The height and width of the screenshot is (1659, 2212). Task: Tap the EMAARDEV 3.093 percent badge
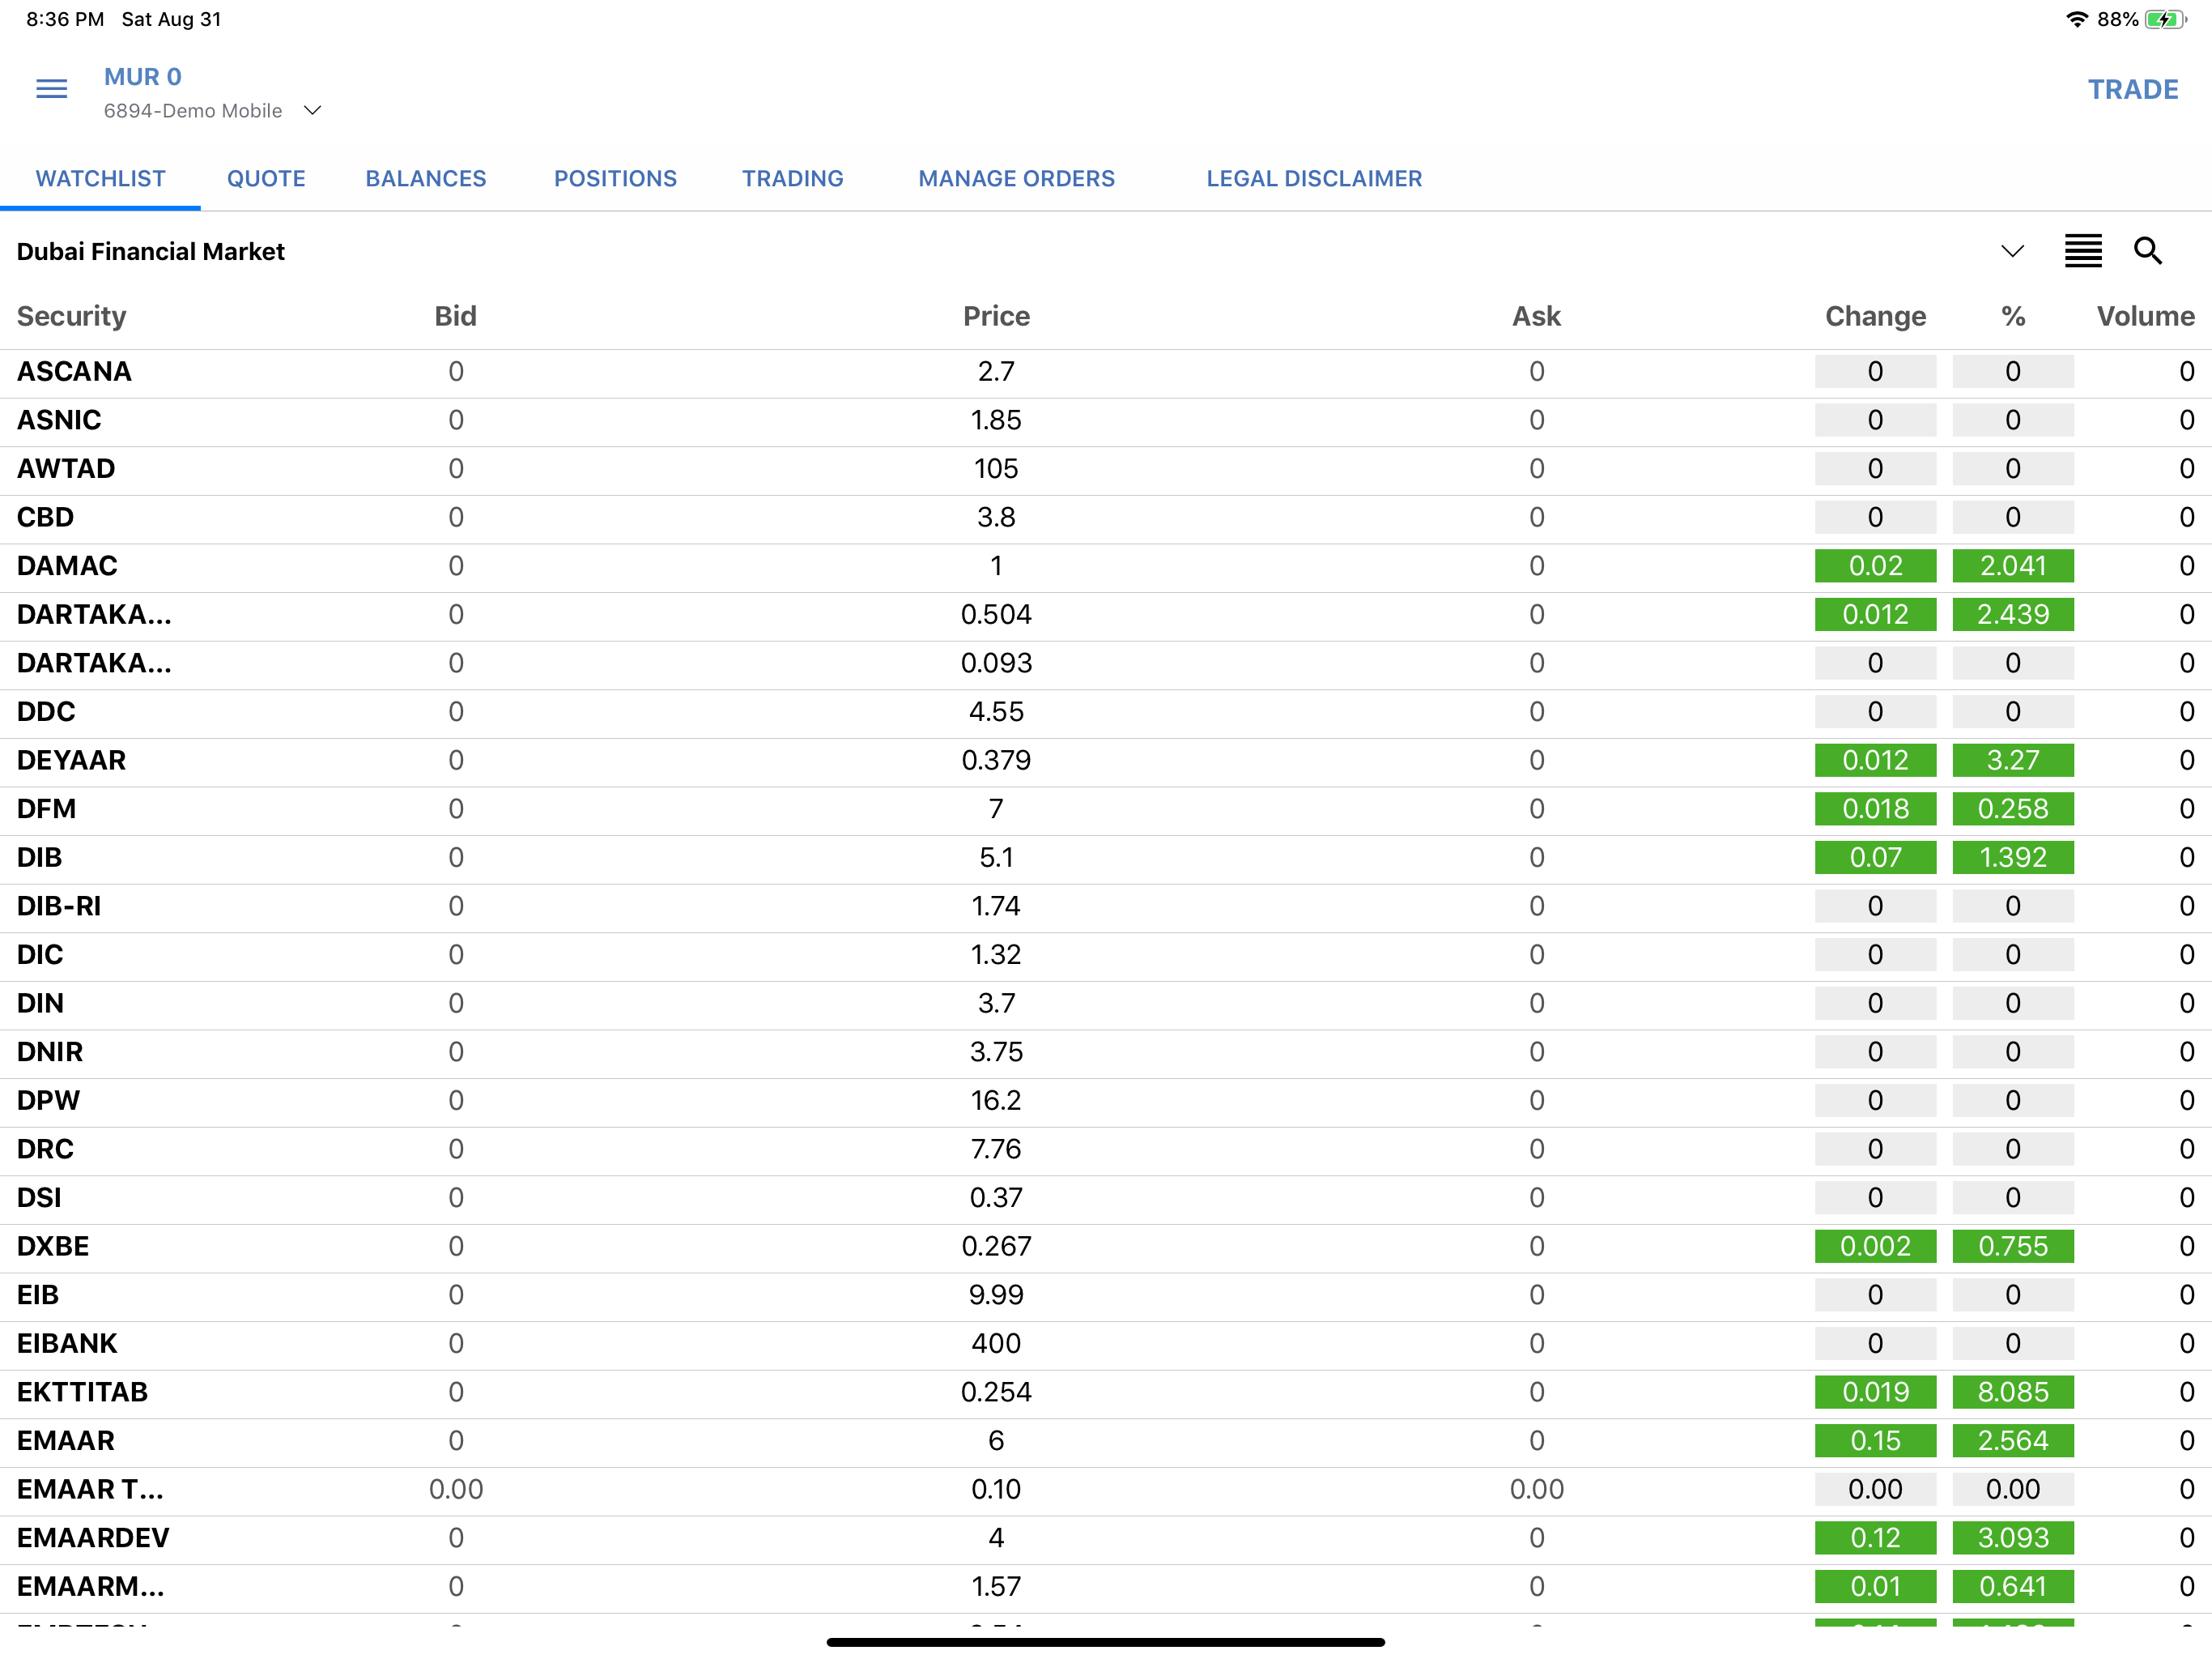pos(2012,1538)
